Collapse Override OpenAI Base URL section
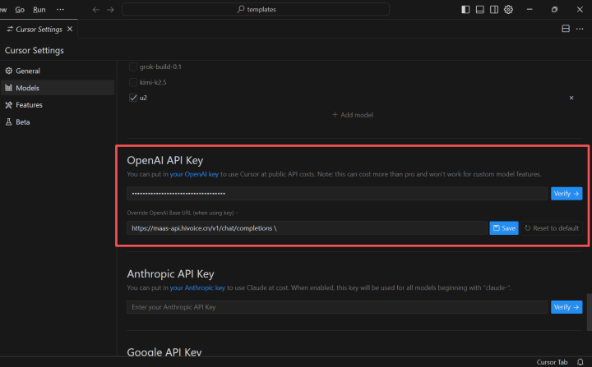The width and height of the screenshot is (592, 367). pyautogui.click(x=183, y=213)
